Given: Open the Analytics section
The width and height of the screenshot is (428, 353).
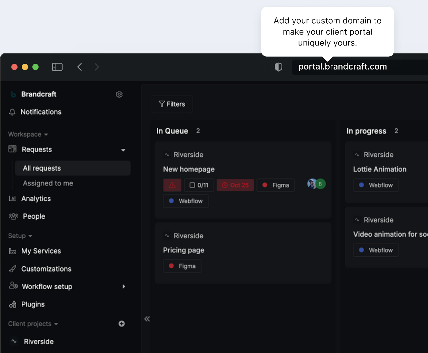Looking at the screenshot, I should pos(36,199).
